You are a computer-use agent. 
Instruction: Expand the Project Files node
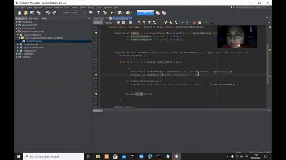click(x=18, y=51)
